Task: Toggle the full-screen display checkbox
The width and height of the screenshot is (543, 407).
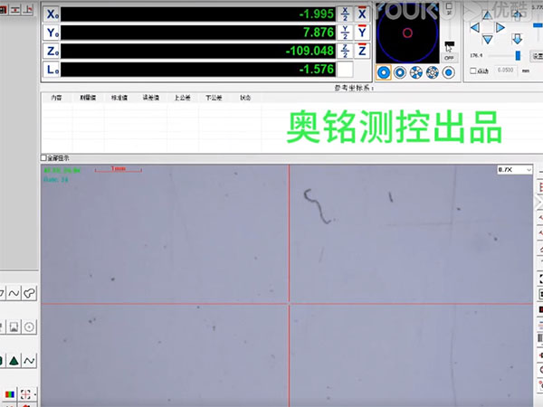Action: 44,157
